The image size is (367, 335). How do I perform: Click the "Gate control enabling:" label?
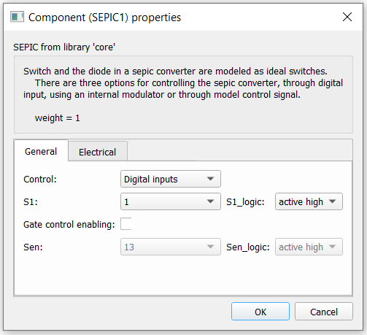(x=69, y=224)
